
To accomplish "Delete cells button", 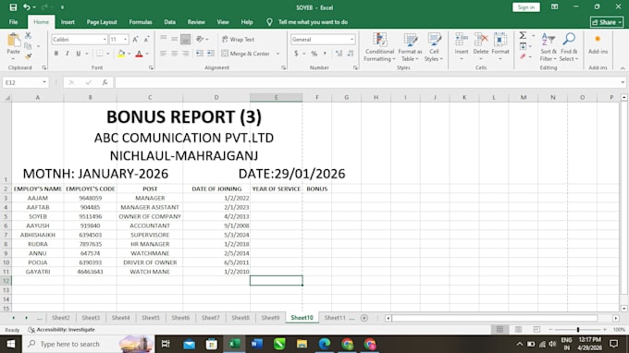I will (x=481, y=46).
